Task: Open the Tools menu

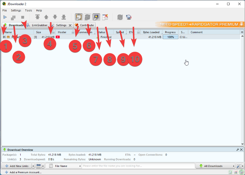Action: (x=28, y=10)
